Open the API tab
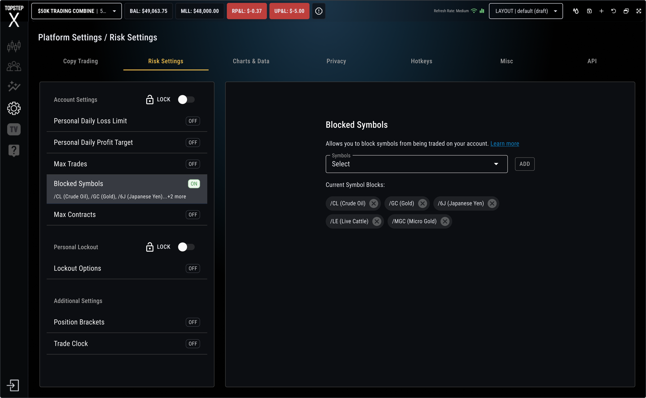The height and width of the screenshot is (398, 646). 592,61
